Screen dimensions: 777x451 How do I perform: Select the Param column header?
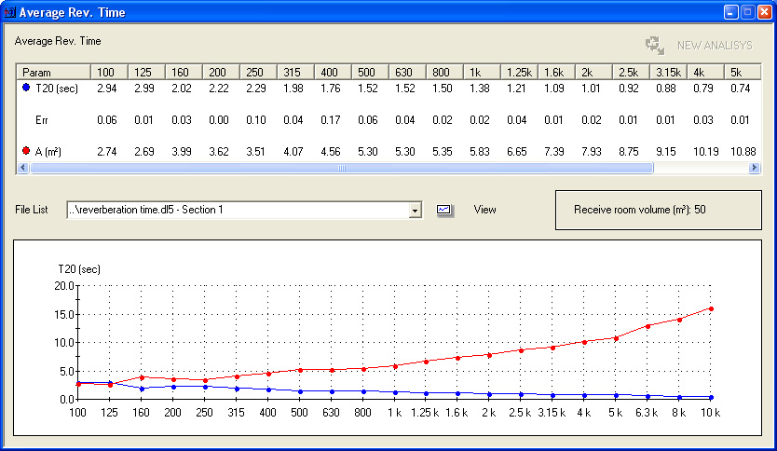[x=53, y=73]
